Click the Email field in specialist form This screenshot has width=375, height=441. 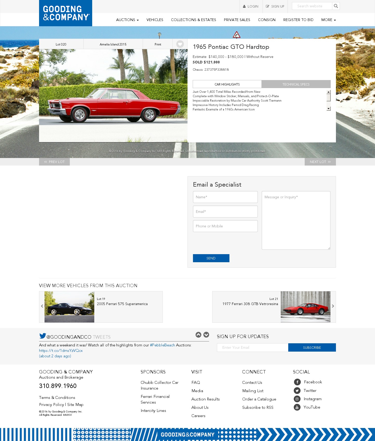coord(225,212)
